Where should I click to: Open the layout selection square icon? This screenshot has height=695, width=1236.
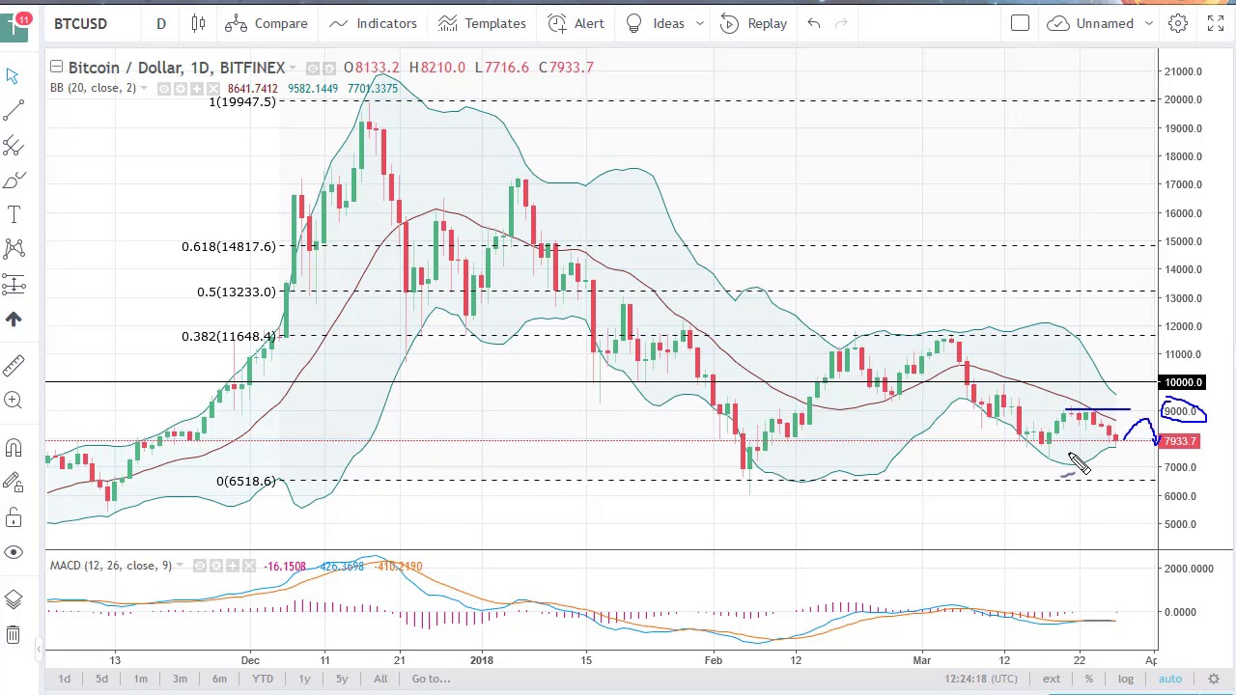click(1020, 23)
